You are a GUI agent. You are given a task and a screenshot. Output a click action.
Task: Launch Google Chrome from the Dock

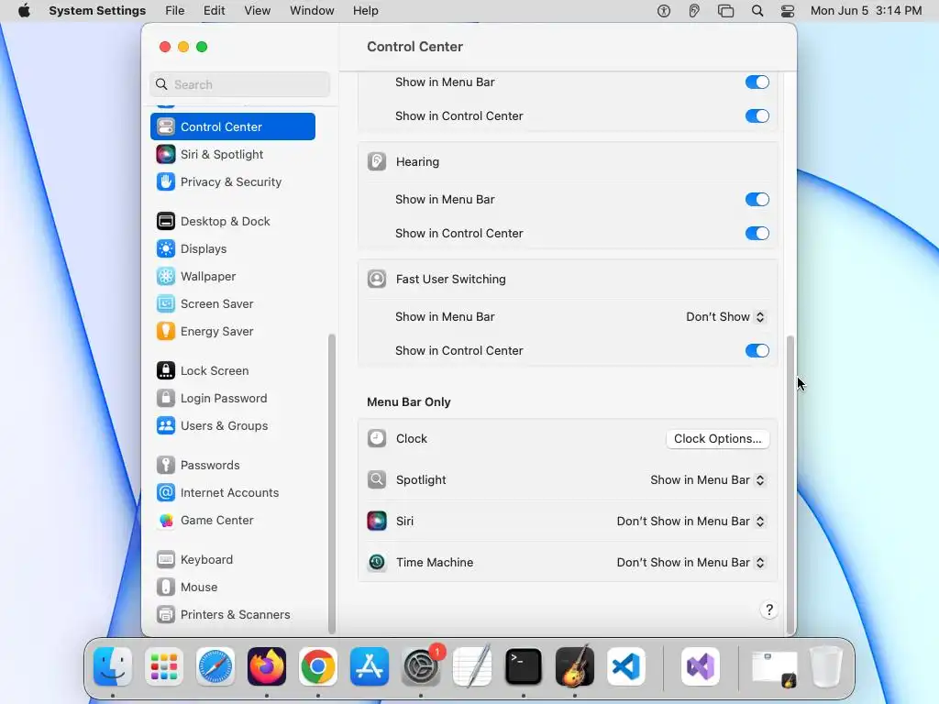tap(318, 666)
